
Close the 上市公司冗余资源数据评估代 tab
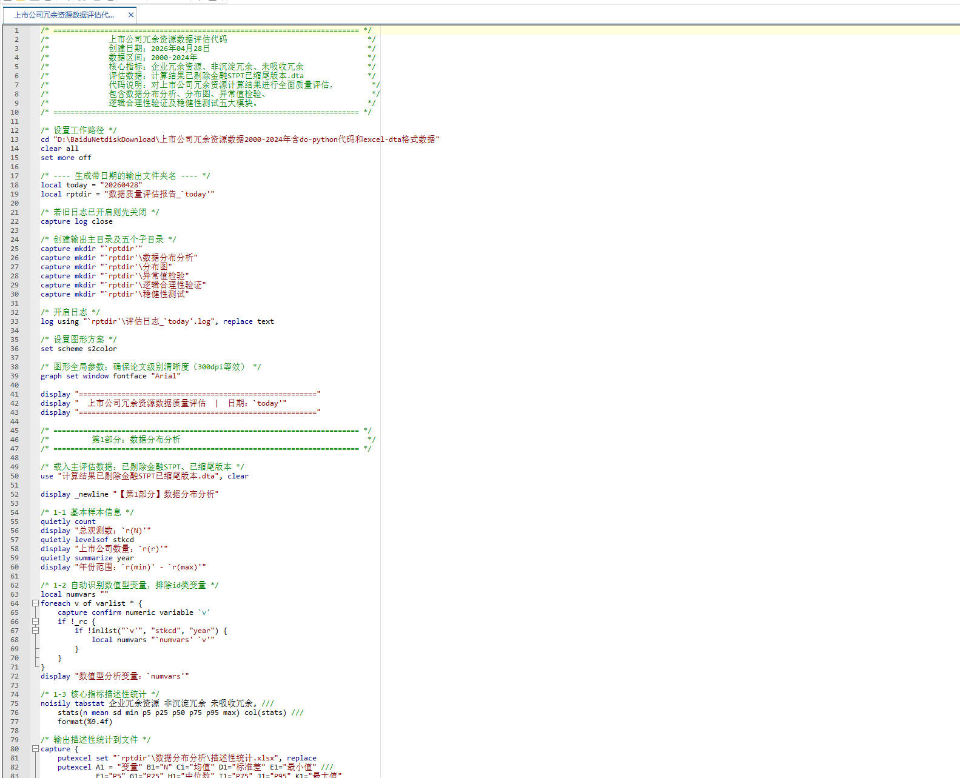[130, 15]
